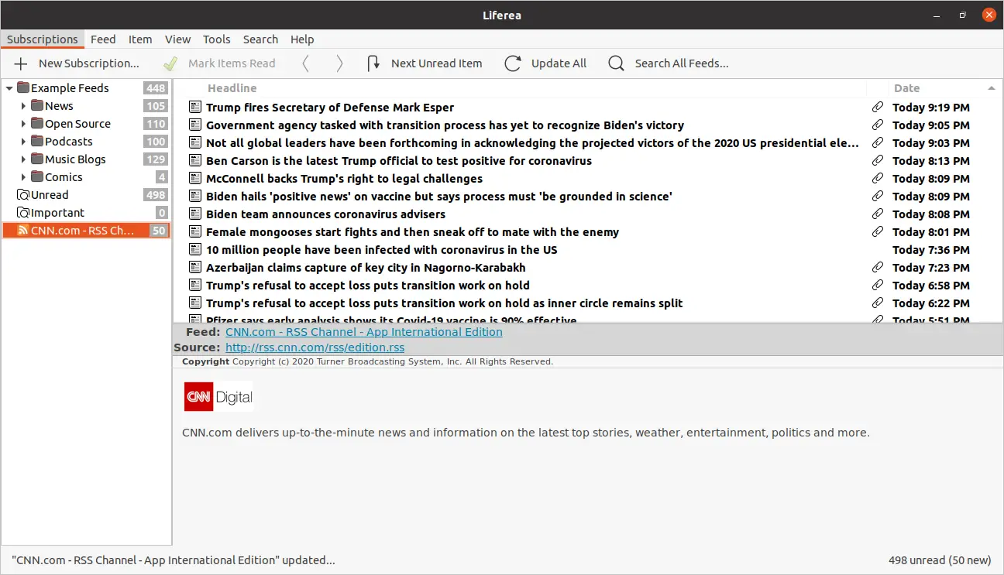The height and width of the screenshot is (575, 1004).
Task: Sort items by the Headline column header
Action: click(x=520, y=88)
